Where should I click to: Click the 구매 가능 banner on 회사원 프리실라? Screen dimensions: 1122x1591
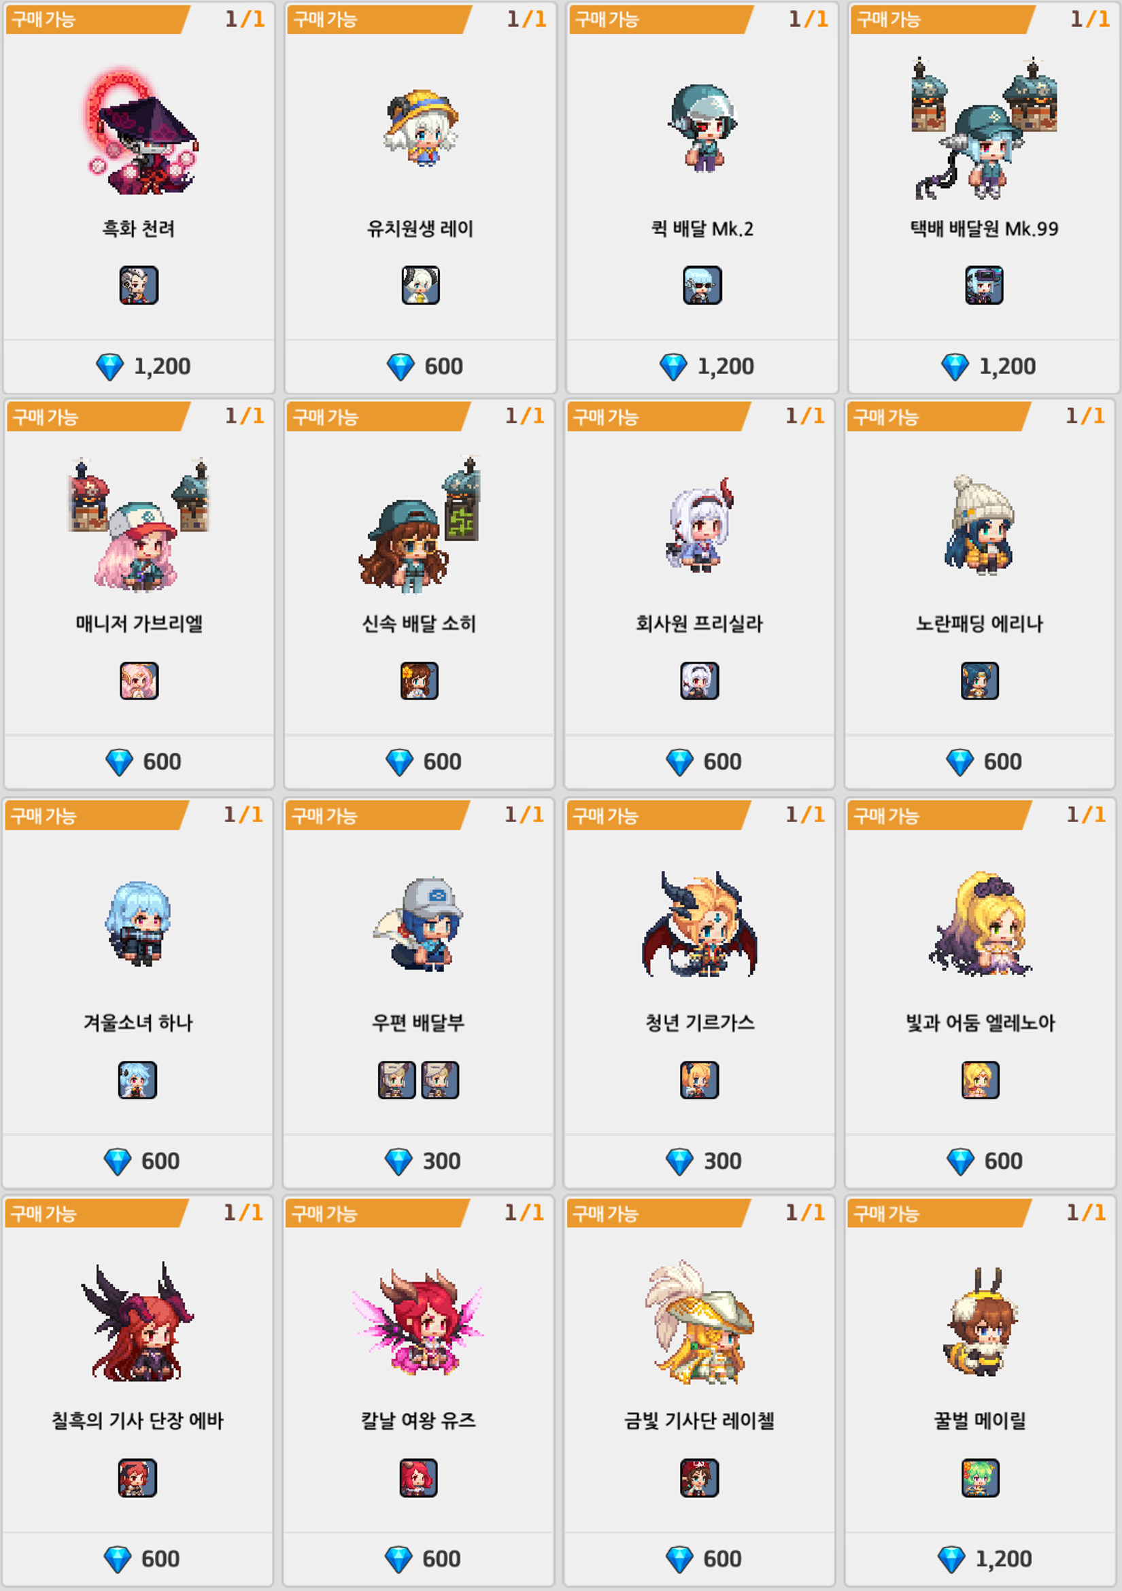[658, 417]
